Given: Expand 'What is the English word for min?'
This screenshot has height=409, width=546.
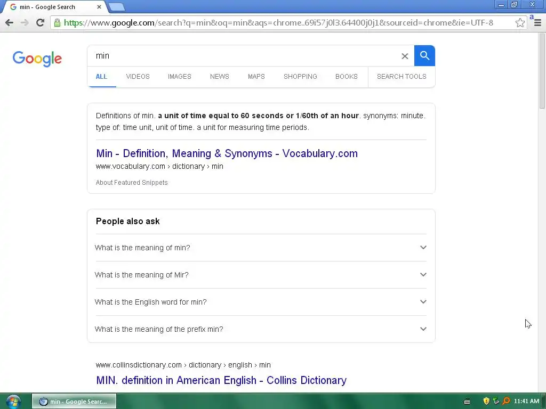Looking at the screenshot, I should tap(261, 302).
